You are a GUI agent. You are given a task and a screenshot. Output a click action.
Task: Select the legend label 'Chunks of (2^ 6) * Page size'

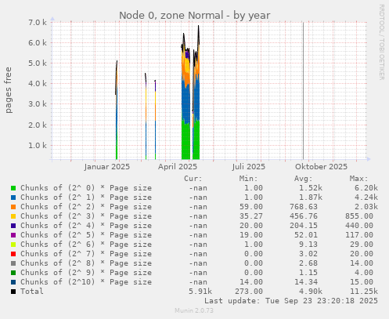86,245
